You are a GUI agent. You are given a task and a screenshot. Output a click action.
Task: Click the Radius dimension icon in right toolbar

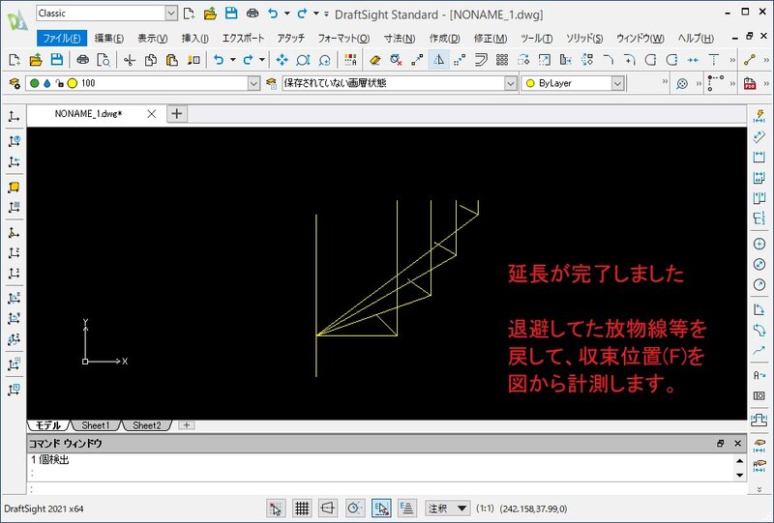(x=759, y=284)
